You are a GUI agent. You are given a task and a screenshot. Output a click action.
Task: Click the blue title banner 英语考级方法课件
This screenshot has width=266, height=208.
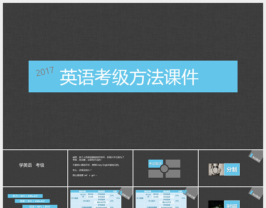[133, 77]
